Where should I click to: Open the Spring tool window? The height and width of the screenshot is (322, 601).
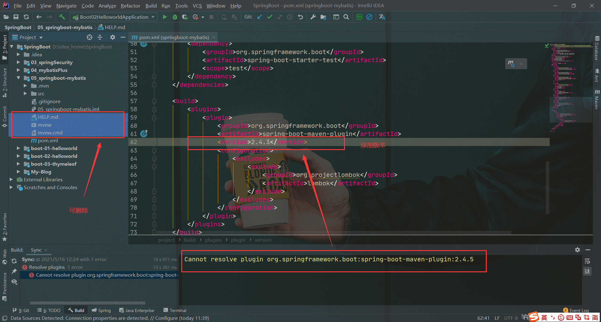point(101,310)
